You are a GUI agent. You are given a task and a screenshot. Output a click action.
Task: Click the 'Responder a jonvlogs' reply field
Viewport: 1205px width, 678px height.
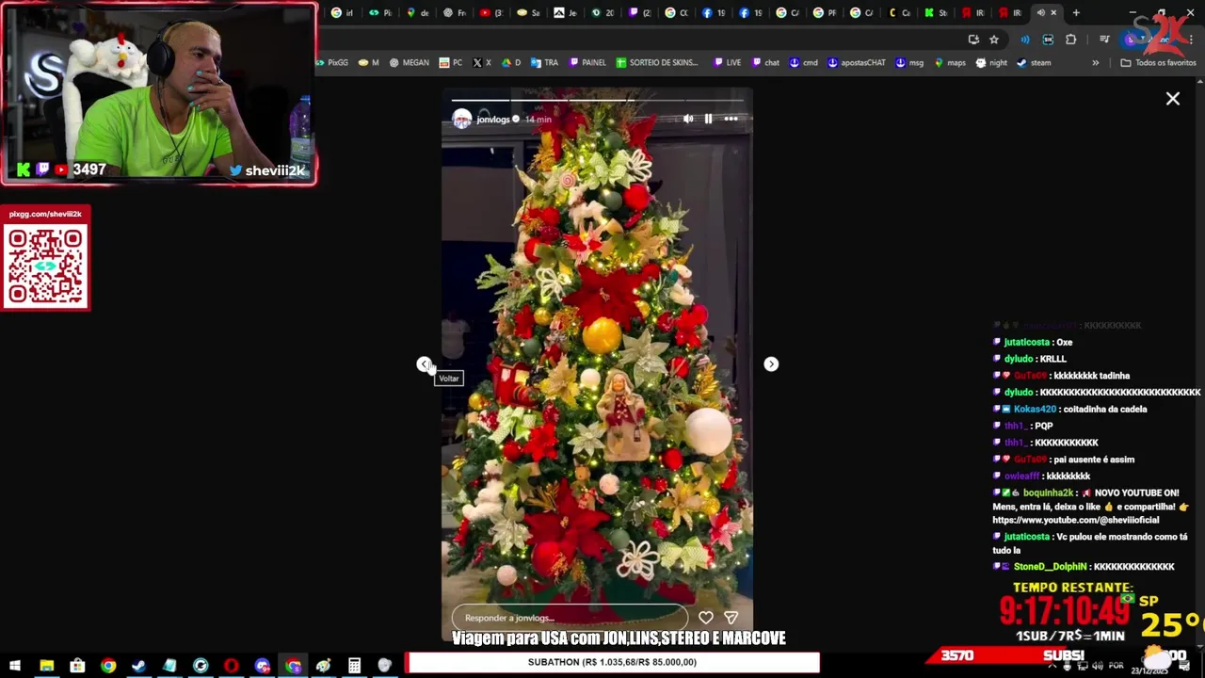(x=570, y=618)
